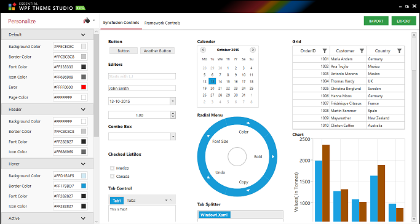The image size is (420, 224).
Task: Open the Combo Box dropdown
Action: [173, 137]
